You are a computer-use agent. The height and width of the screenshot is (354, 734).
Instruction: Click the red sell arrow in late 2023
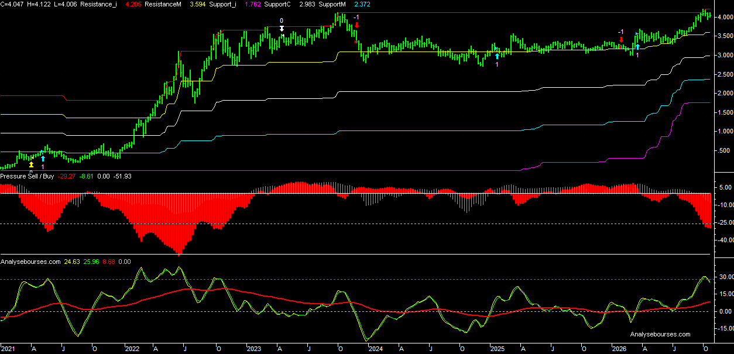tap(356, 25)
